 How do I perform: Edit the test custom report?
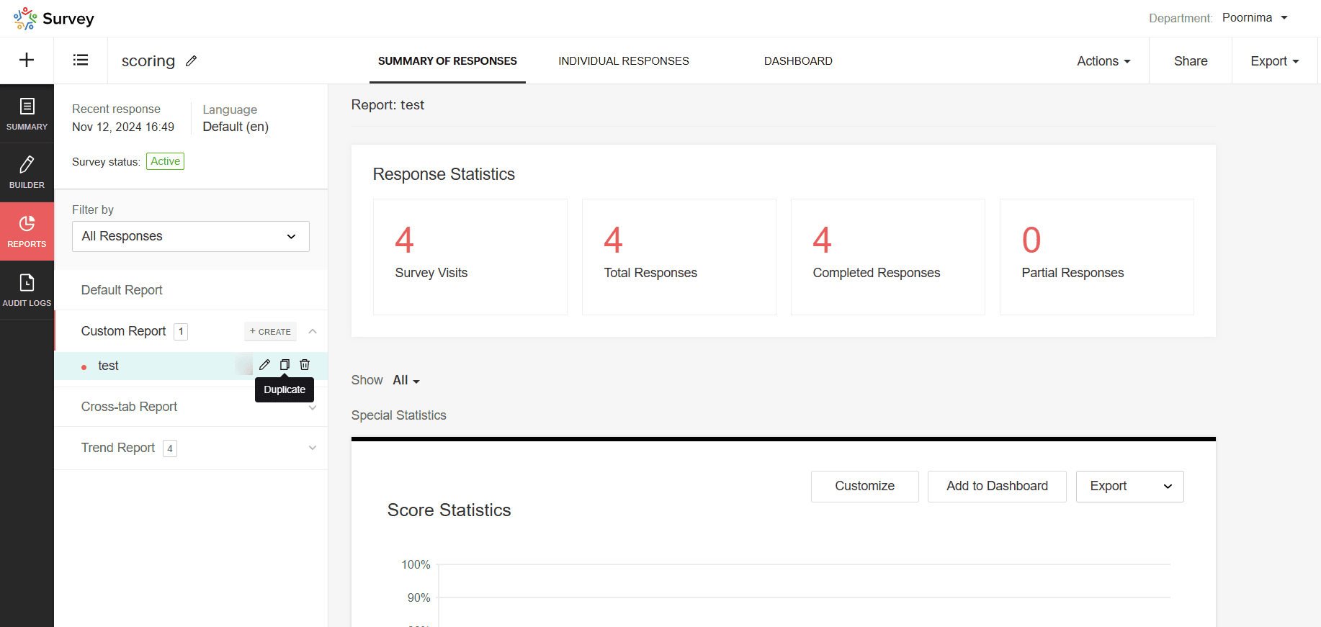(264, 365)
